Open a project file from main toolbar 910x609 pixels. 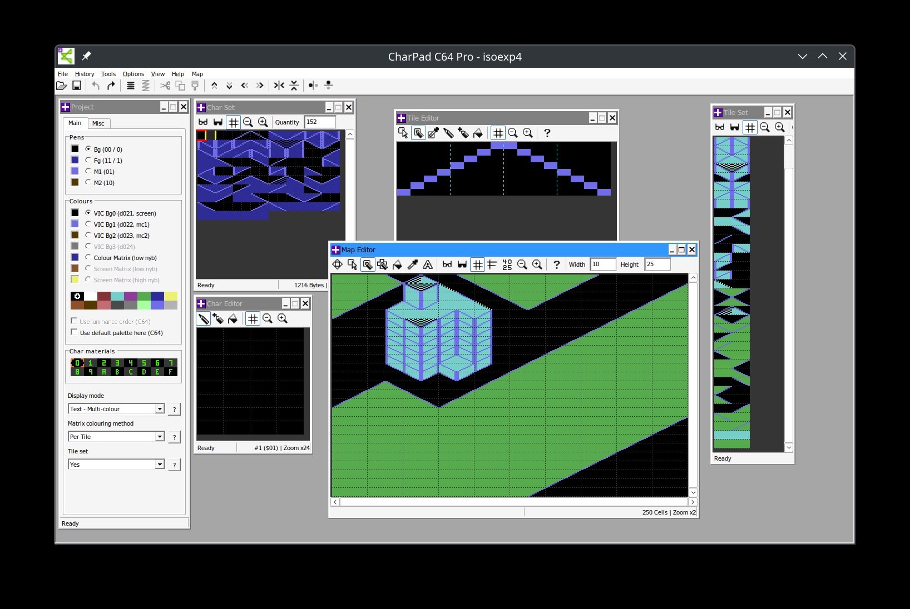(62, 86)
